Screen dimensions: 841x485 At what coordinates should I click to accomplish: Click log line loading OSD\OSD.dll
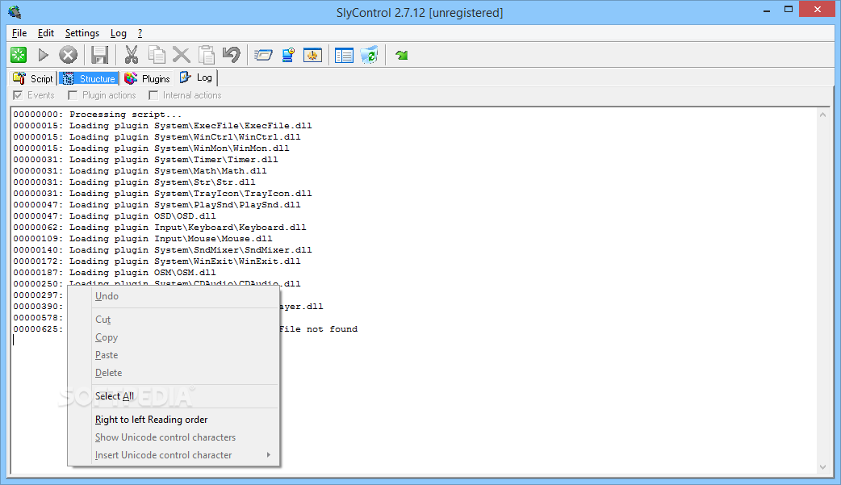[115, 215]
